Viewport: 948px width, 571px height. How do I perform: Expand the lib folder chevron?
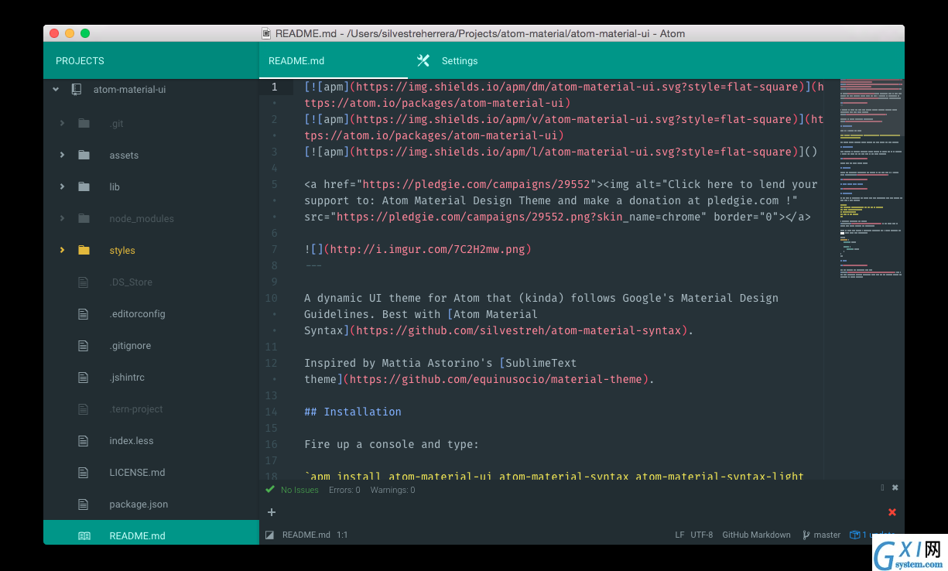(x=62, y=186)
